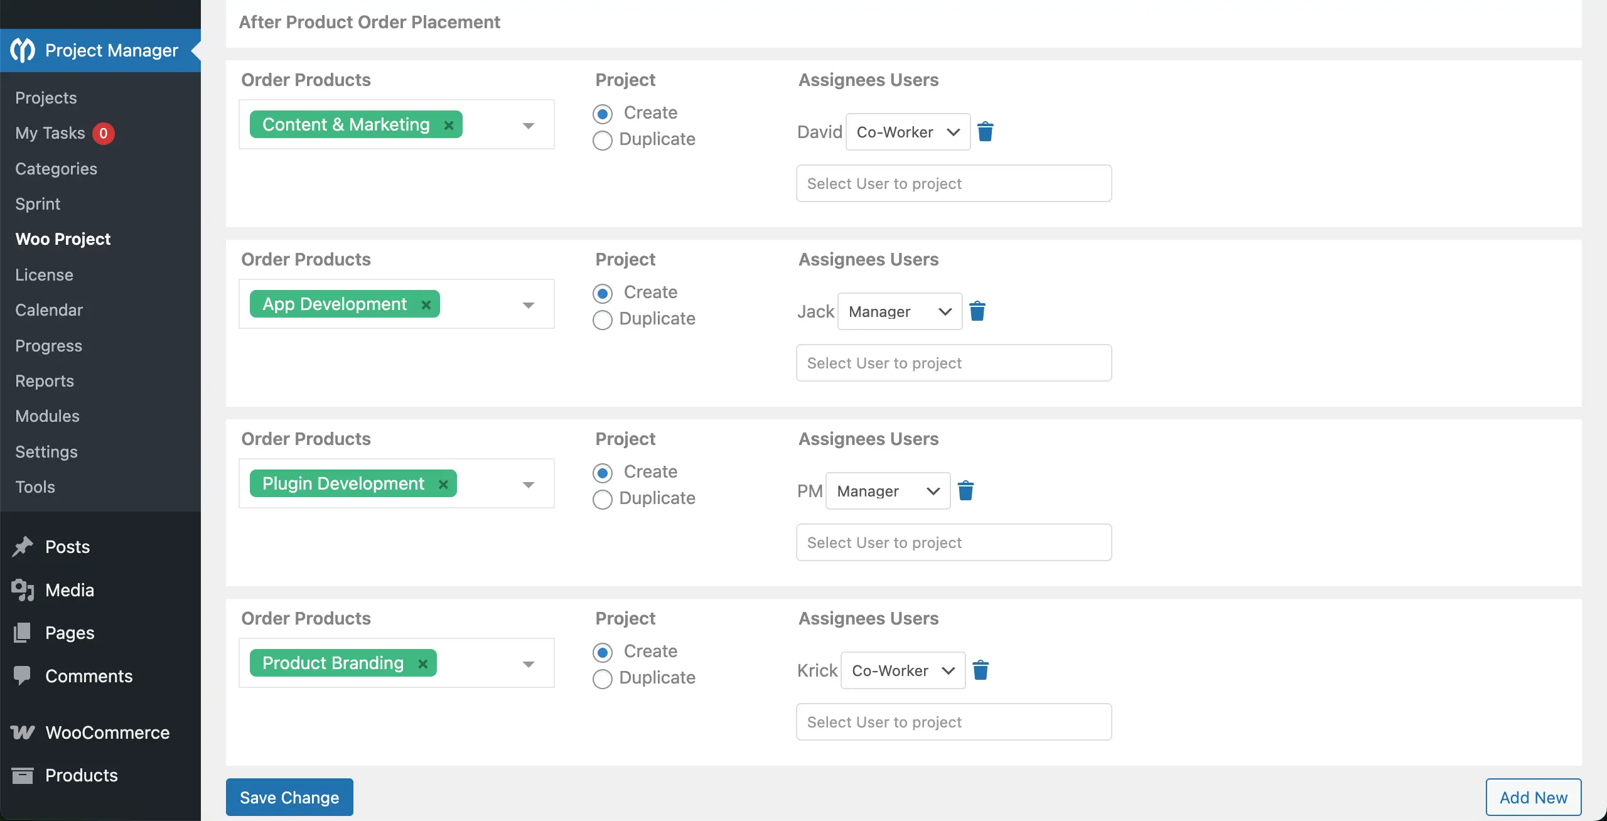This screenshot has height=821, width=1607.
Task: Navigate to the Reports menu item
Action: pyautogui.click(x=45, y=381)
